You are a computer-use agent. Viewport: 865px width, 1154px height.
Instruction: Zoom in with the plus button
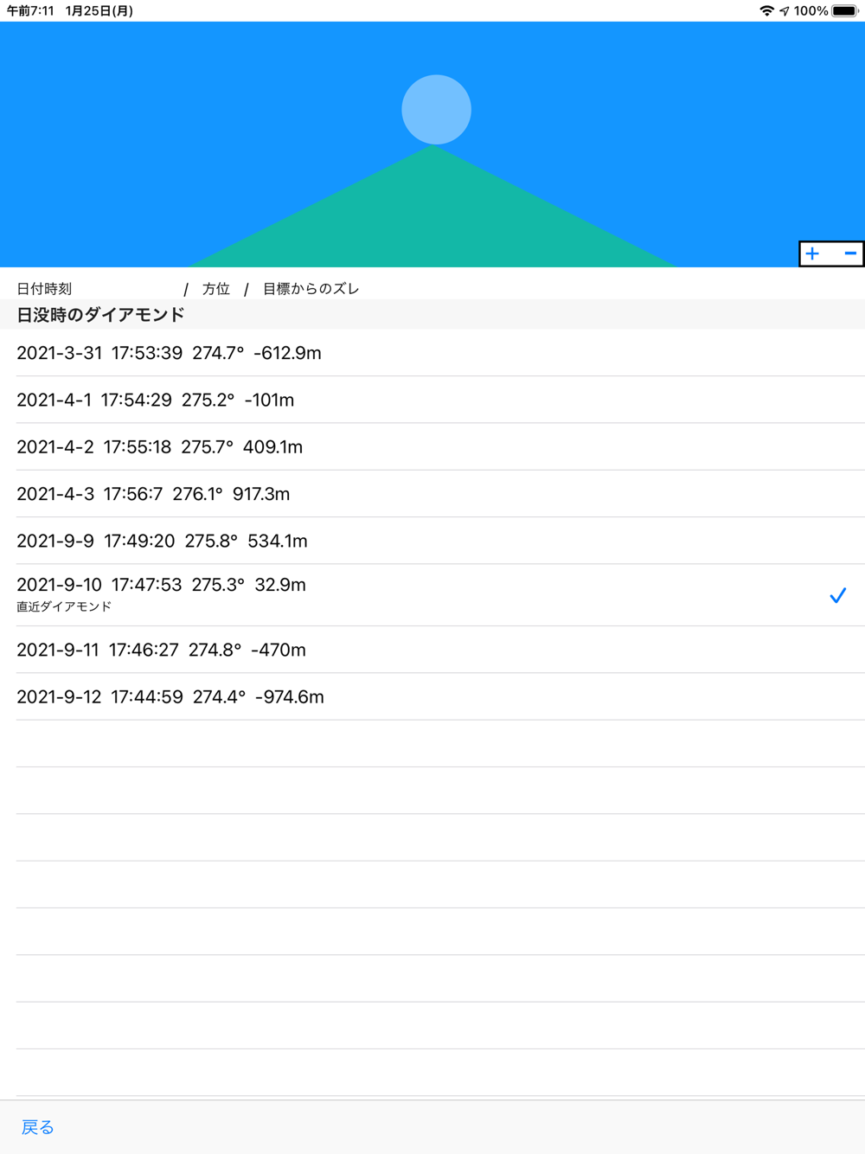812,253
